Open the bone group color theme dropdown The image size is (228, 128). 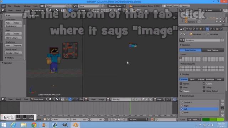pyautogui.click(x=194, y=119)
